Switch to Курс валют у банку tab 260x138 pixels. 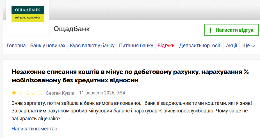(92, 46)
